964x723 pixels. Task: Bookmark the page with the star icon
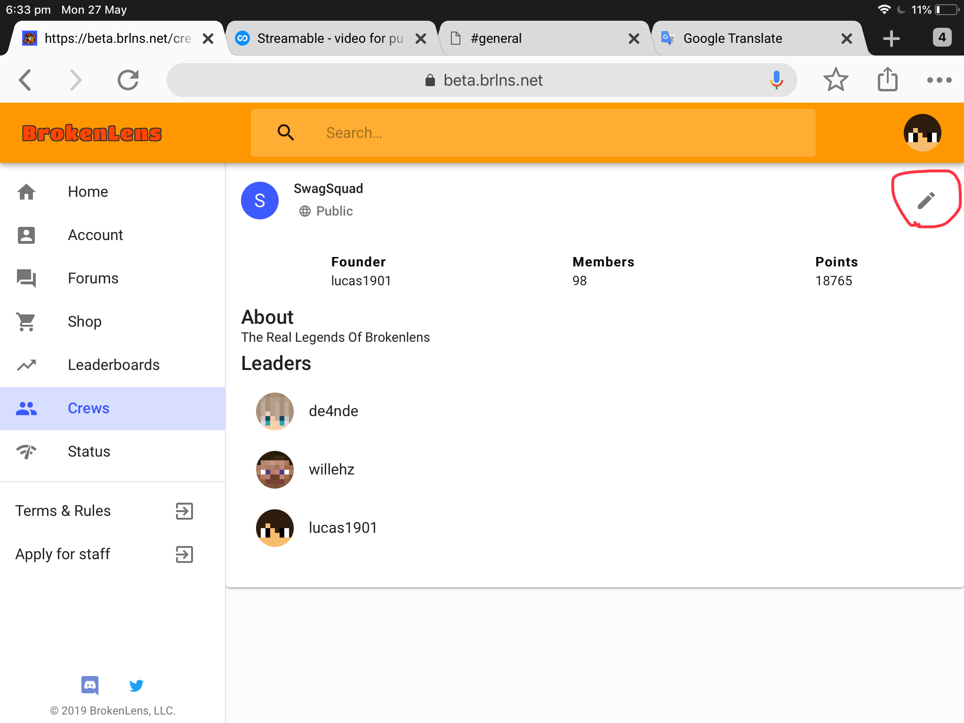pos(835,80)
